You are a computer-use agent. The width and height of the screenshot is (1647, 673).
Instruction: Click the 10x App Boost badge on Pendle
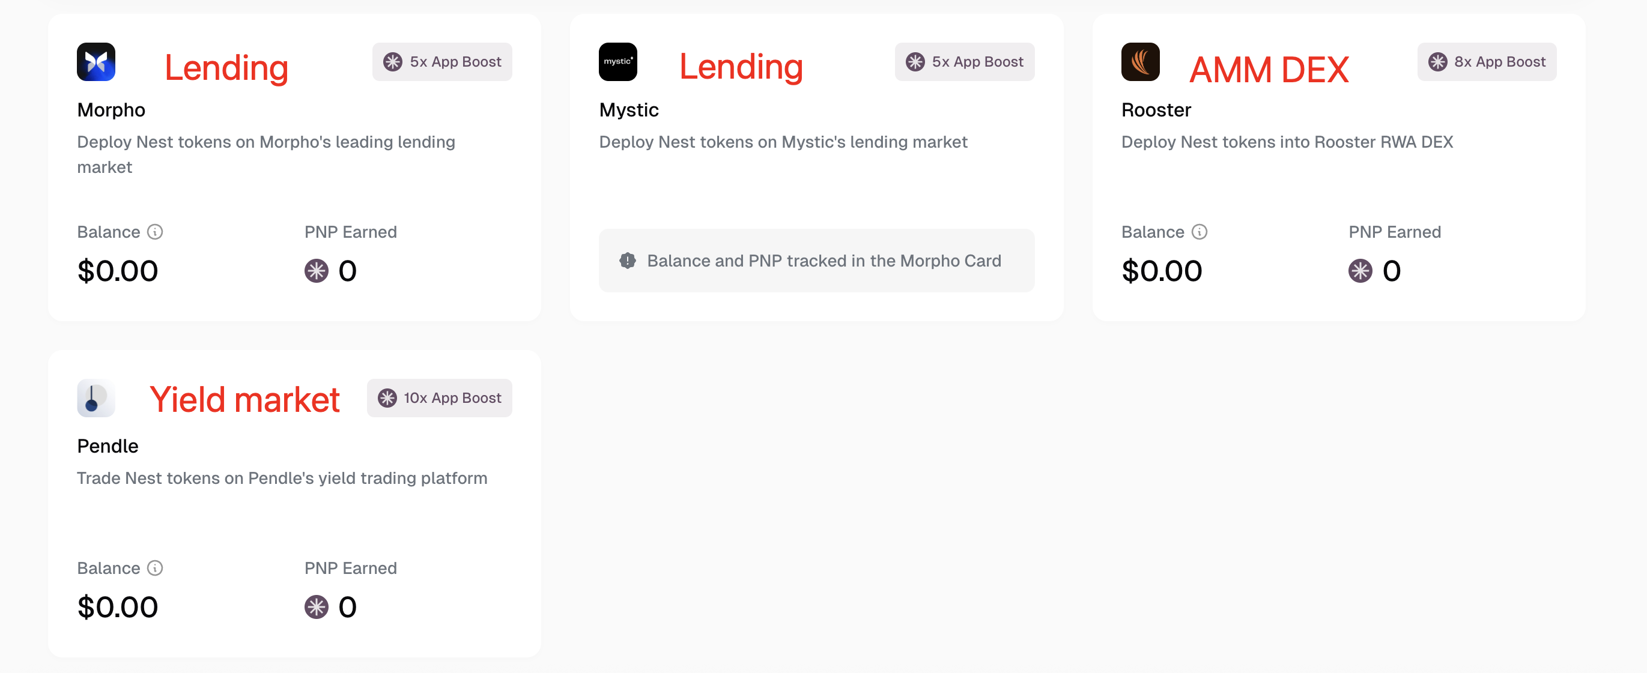click(439, 398)
